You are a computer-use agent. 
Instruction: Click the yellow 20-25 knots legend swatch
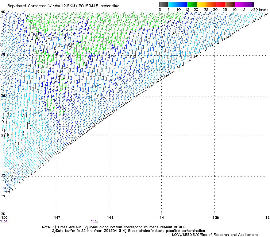coord(201,4)
